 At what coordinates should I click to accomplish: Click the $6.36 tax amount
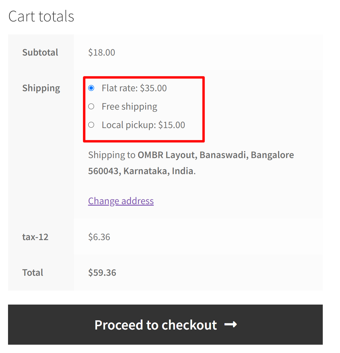click(99, 237)
